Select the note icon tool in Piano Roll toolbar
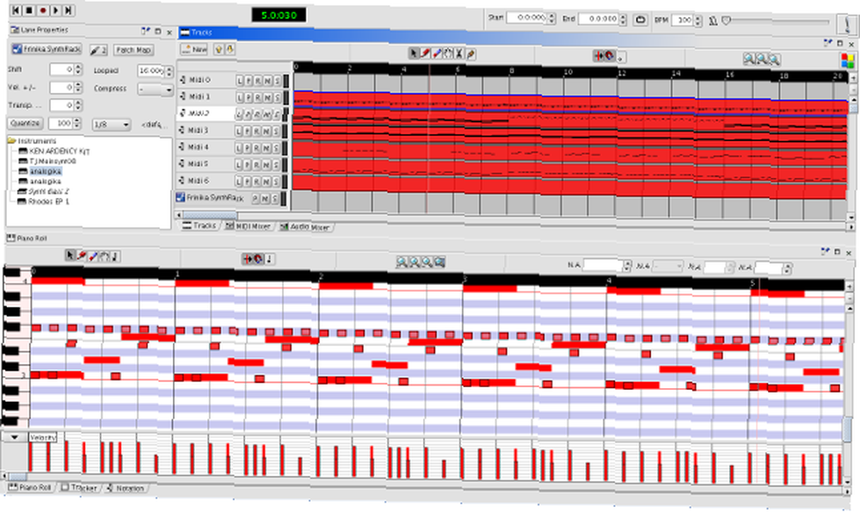The height and width of the screenshot is (512, 860). 115,256
